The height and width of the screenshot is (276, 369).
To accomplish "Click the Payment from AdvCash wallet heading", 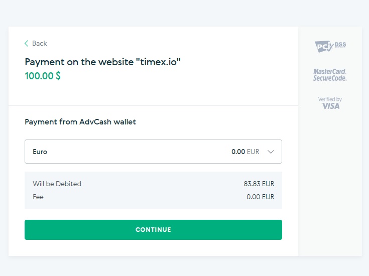I will (80, 122).
